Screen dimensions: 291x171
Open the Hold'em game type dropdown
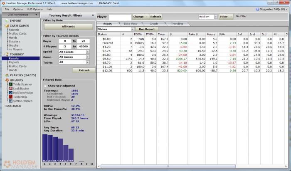[x=207, y=17]
